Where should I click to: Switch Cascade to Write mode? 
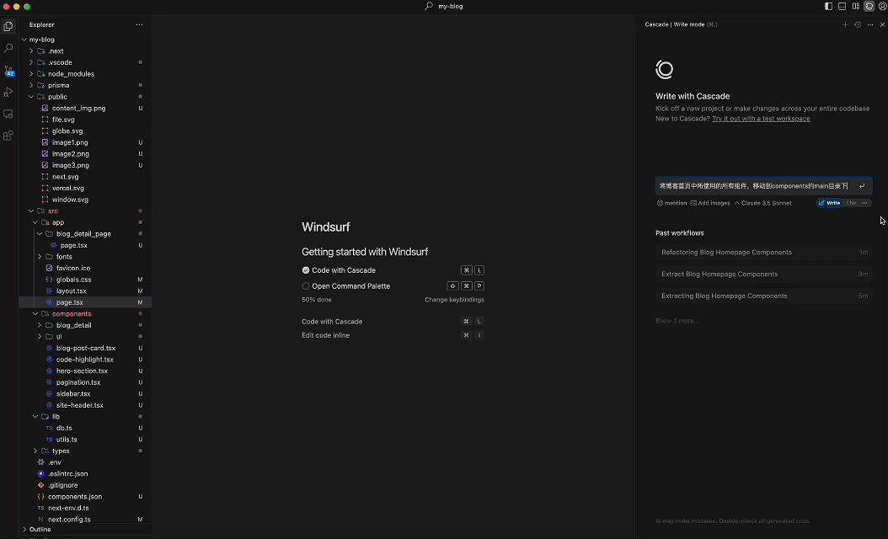[829, 203]
